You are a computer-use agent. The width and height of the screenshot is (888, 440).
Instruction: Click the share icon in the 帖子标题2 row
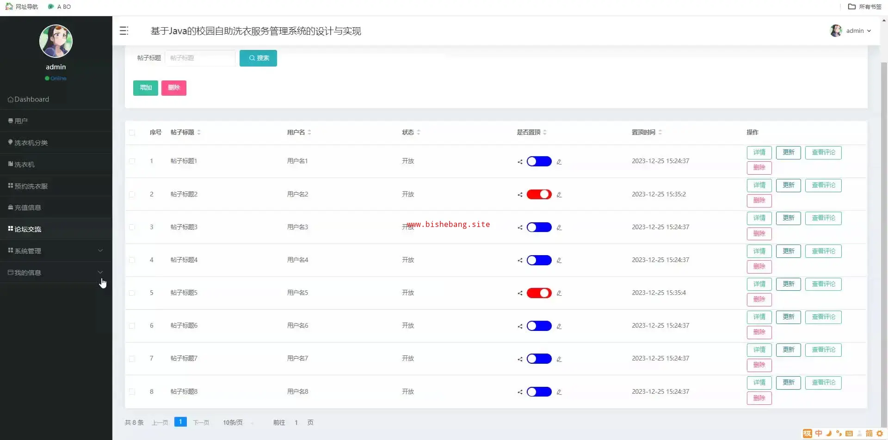tap(520, 195)
